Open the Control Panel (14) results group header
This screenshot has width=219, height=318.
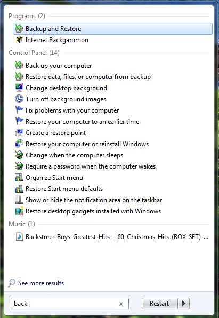(x=34, y=53)
